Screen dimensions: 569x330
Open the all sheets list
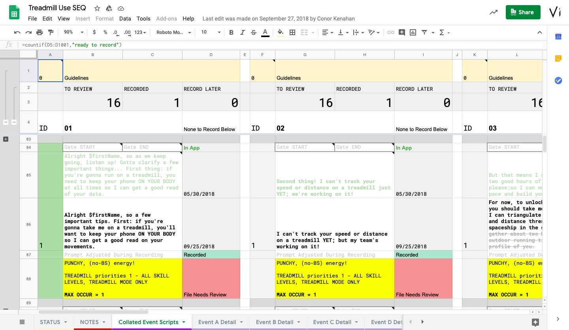22,322
